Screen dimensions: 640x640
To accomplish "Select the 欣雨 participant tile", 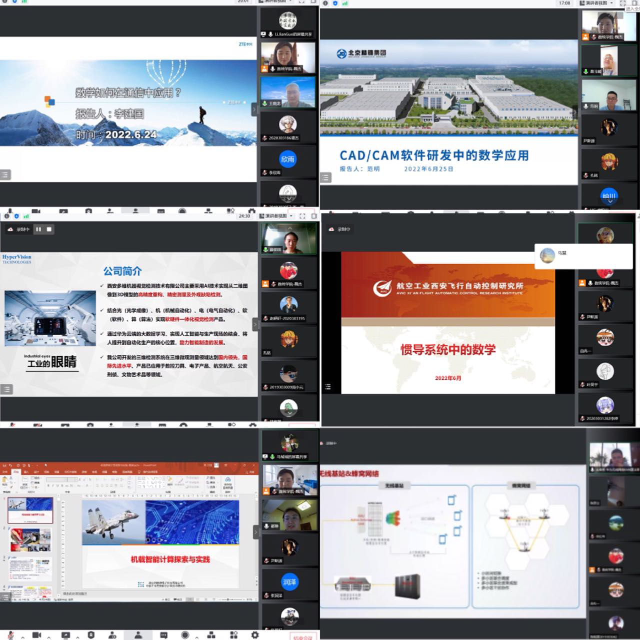I will point(287,160).
